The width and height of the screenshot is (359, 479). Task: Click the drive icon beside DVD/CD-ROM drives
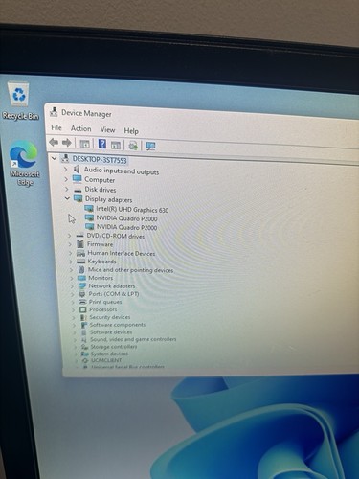[79, 236]
